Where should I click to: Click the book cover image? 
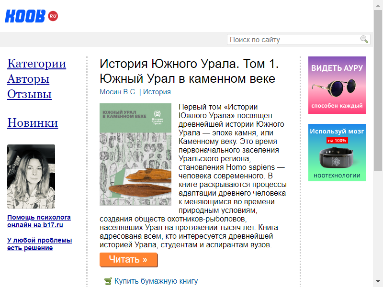[x=135, y=154]
